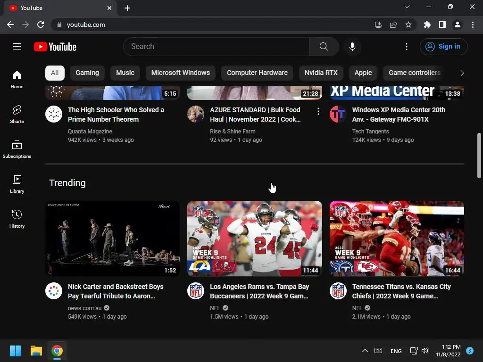This screenshot has height=362, width=483.
Task: Play the Titans vs Chiefs thumbnail
Action: pyautogui.click(x=397, y=239)
